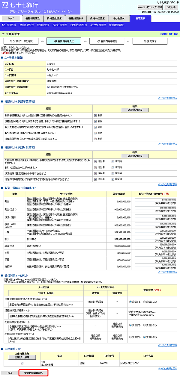The width and height of the screenshot is (180, 377).
Task: Go to 取引先管理 submenu link
Action: tap(43, 25)
